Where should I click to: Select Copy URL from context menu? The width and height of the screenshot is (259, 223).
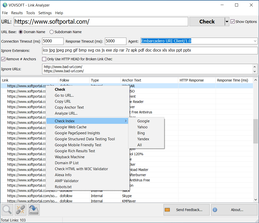point(87,101)
